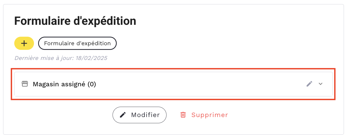346x139 pixels.
Task: Click the "Modifier" text label
Action: pos(145,115)
